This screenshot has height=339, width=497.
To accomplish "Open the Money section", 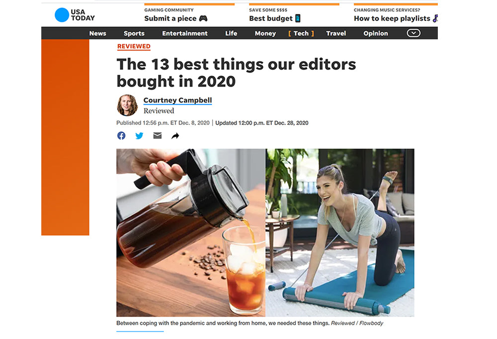I will [x=265, y=33].
